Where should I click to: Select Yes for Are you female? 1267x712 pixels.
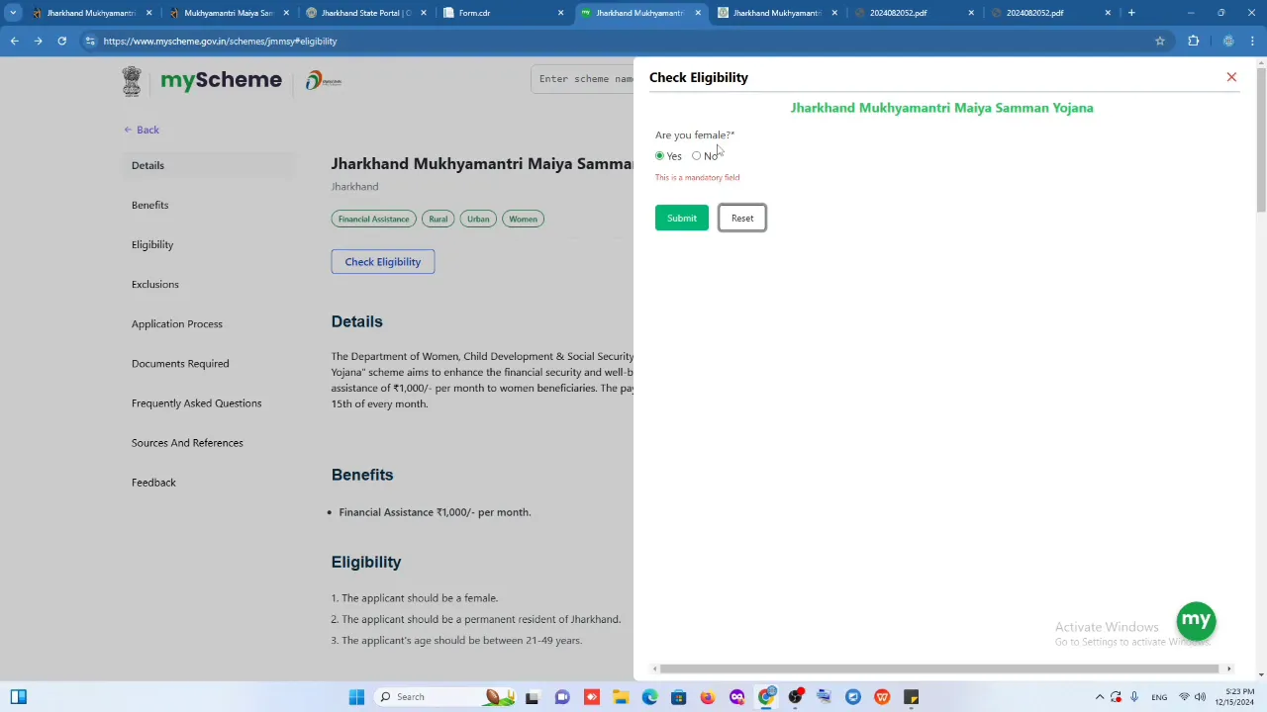pos(660,156)
